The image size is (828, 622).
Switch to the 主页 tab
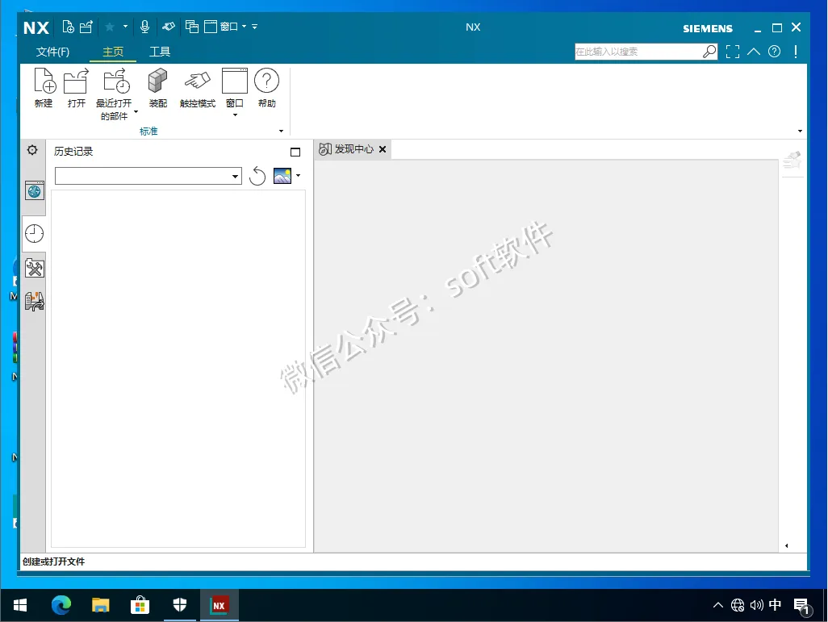(x=113, y=52)
